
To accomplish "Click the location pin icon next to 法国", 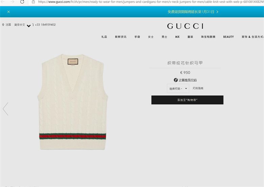I will [3, 25].
